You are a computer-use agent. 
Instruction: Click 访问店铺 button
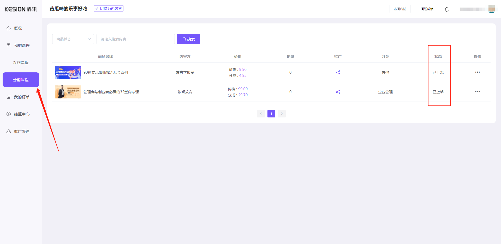click(x=400, y=9)
